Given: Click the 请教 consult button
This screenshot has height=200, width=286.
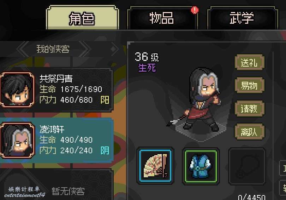Looking at the screenshot, I should [250, 108].
